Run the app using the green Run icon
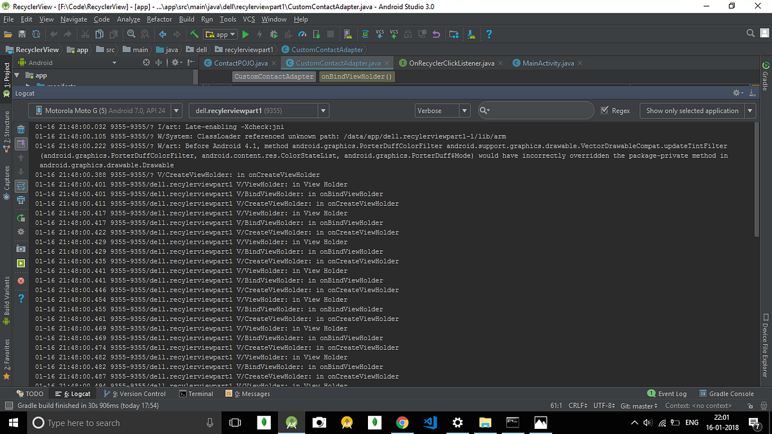 pos(246,34)
